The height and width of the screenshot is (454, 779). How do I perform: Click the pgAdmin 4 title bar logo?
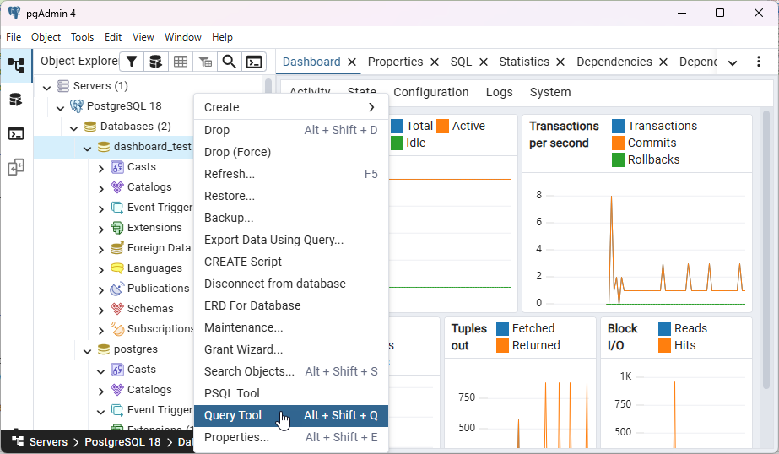pos(14,13)
